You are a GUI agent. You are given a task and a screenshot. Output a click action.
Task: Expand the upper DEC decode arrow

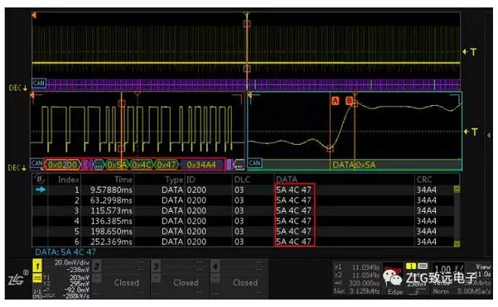pos(17,88)
